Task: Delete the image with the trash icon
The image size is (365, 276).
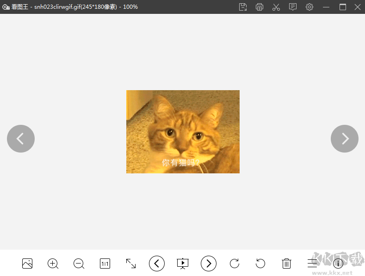Action: tap(286, 264)
